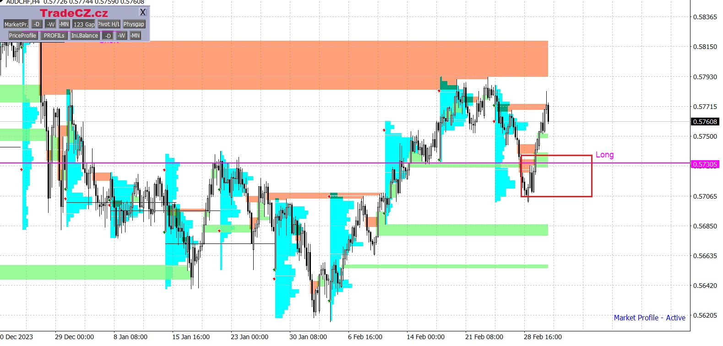This screenshot has width=723, height=346.
Task: Show Physgap levels on chart
Action: [134, 24]
